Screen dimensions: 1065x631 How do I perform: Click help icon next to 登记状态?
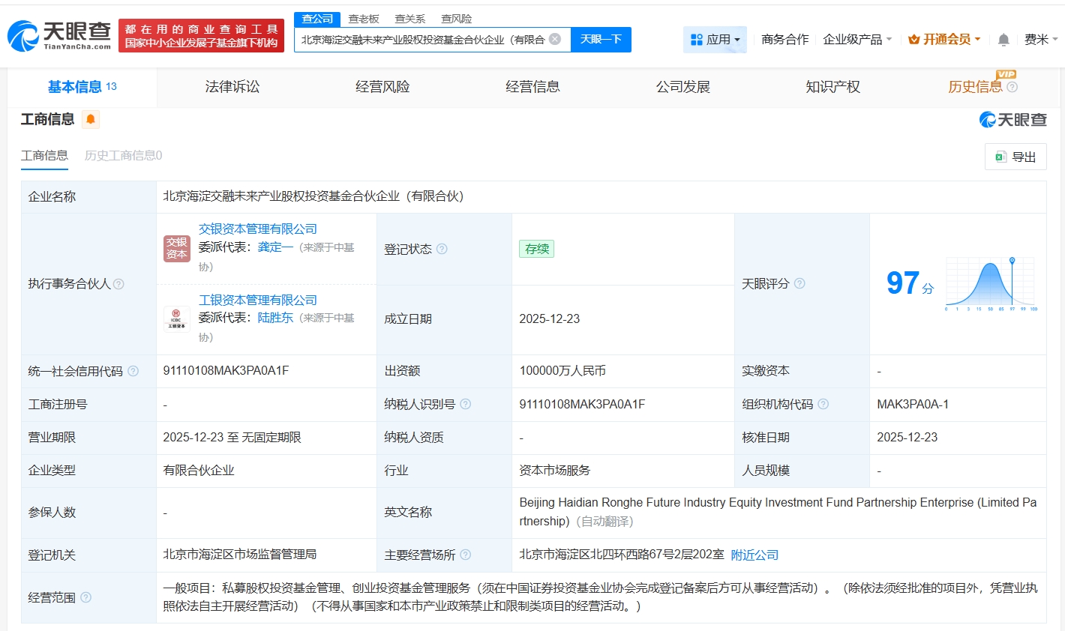[442, 249]
